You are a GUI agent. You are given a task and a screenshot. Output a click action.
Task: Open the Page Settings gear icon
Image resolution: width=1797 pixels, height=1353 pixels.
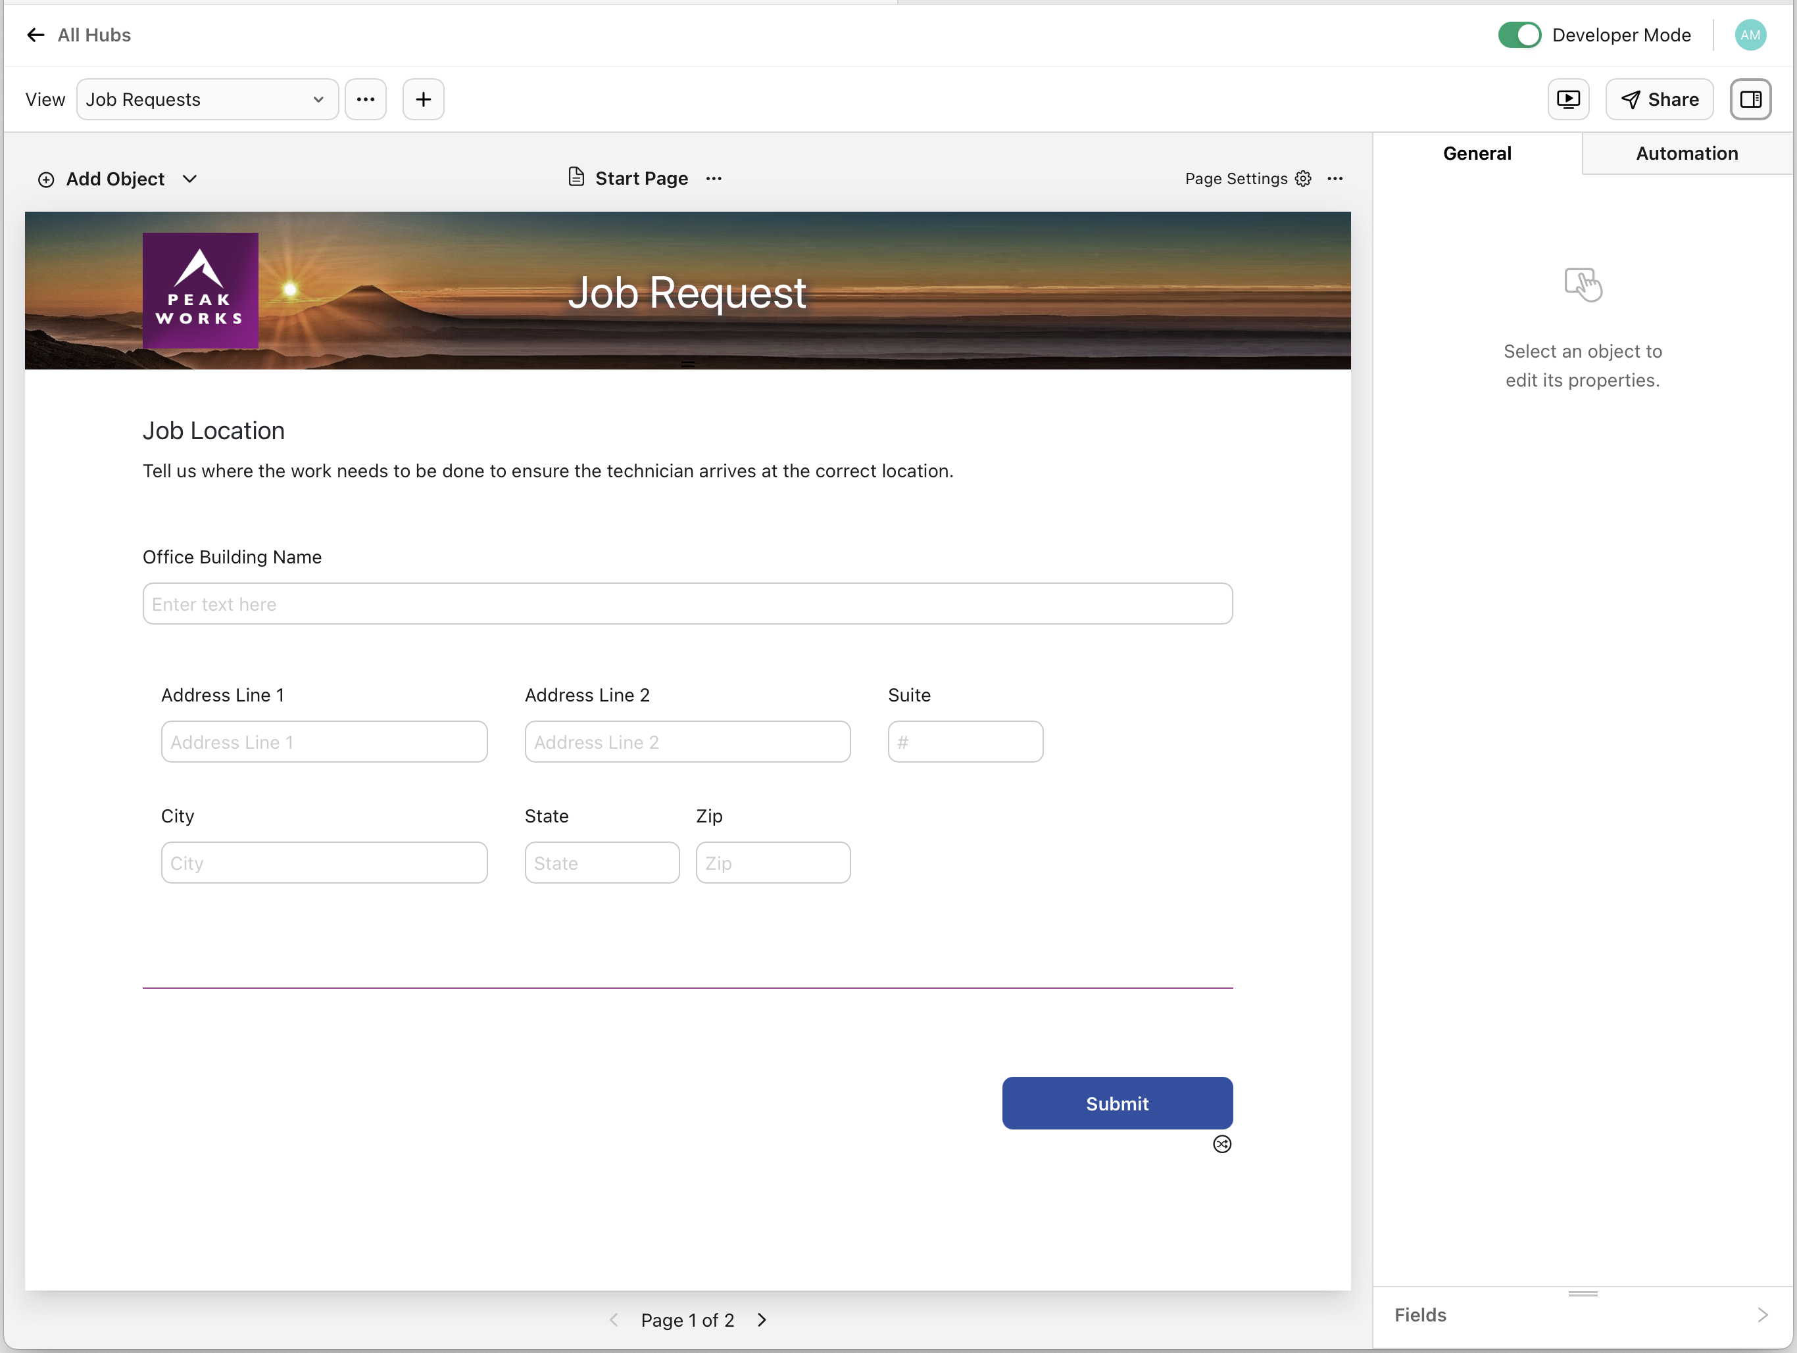click(x=1303, y=178)
